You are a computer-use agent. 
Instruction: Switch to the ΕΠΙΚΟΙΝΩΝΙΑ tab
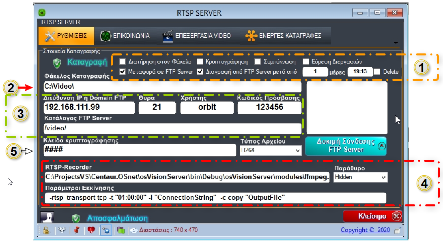point(125,36)
